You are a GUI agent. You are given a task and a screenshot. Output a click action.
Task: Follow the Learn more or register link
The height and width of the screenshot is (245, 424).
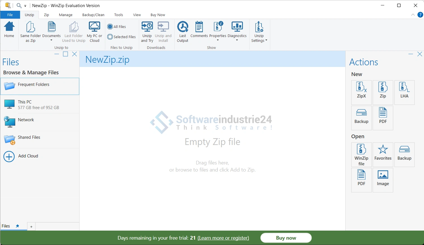click(223, 238)
